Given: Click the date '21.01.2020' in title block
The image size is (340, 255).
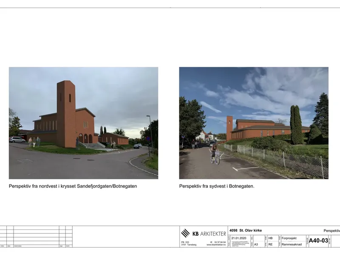Looking at the screenshot, I should (x=239, y=238).
